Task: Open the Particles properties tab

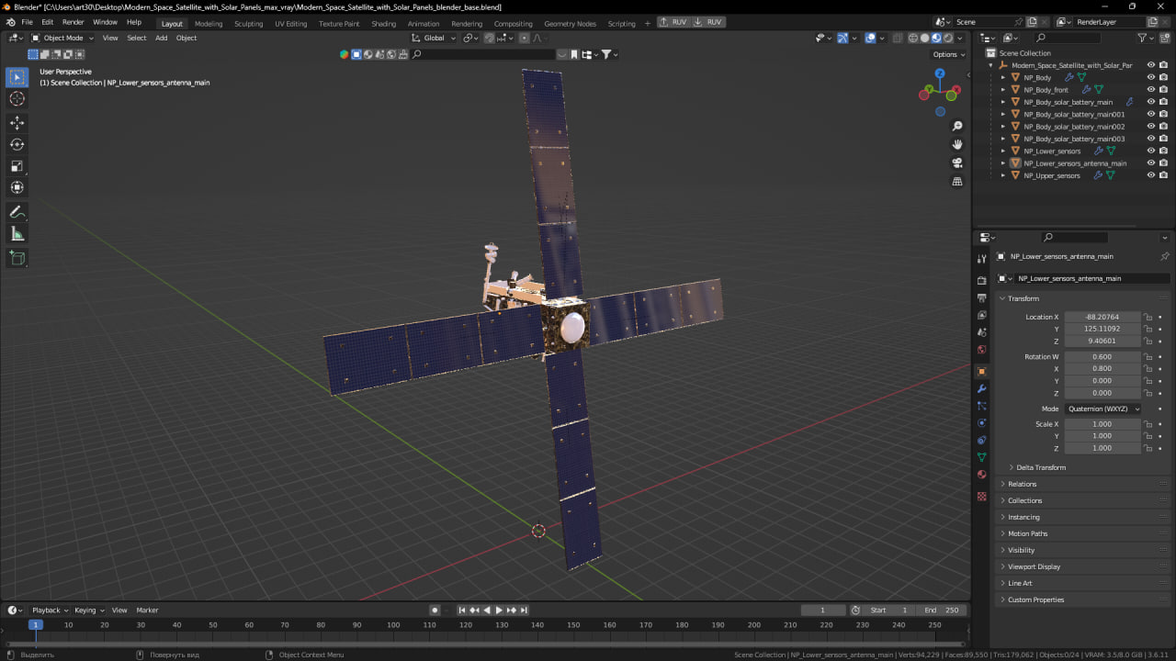Action: point(982,406)
